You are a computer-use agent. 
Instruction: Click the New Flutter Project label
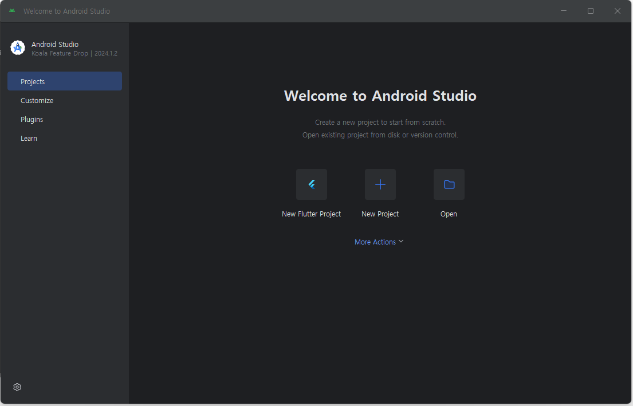point(311,214)
